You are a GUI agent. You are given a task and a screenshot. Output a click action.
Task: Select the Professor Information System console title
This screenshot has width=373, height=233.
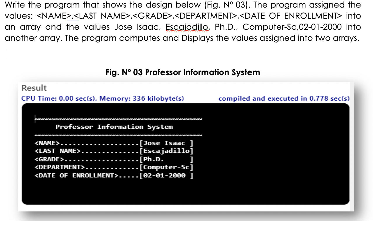[114, 127]
